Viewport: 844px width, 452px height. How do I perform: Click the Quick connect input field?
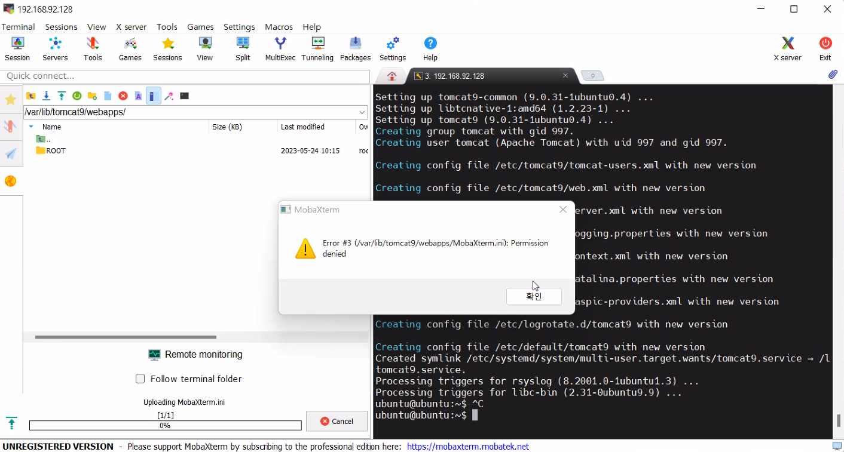pyautogui.click(x=185, y=76)
